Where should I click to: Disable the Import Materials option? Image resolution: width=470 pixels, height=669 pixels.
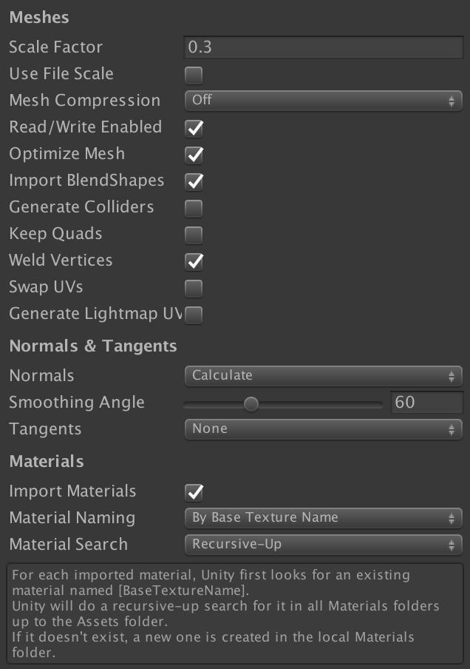point(193,491)
